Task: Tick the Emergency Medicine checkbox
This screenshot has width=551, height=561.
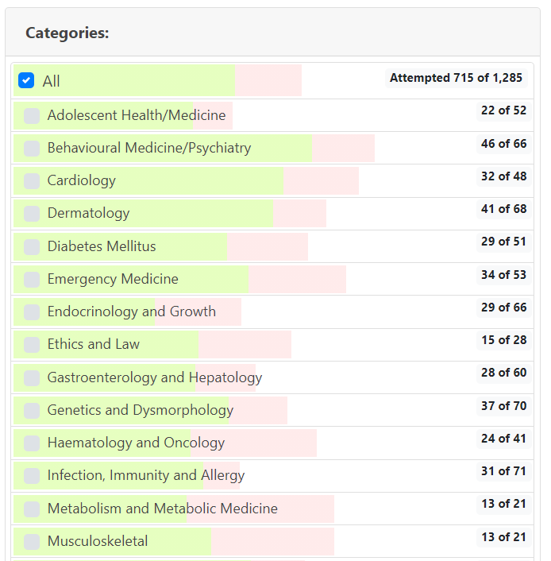Action: (x=32, y=280)
